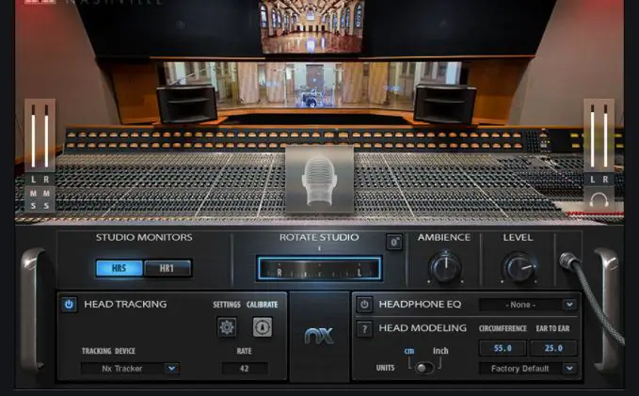The image size is (639, 396).
Task: Click the cm units label
Action: coord(409,350)
